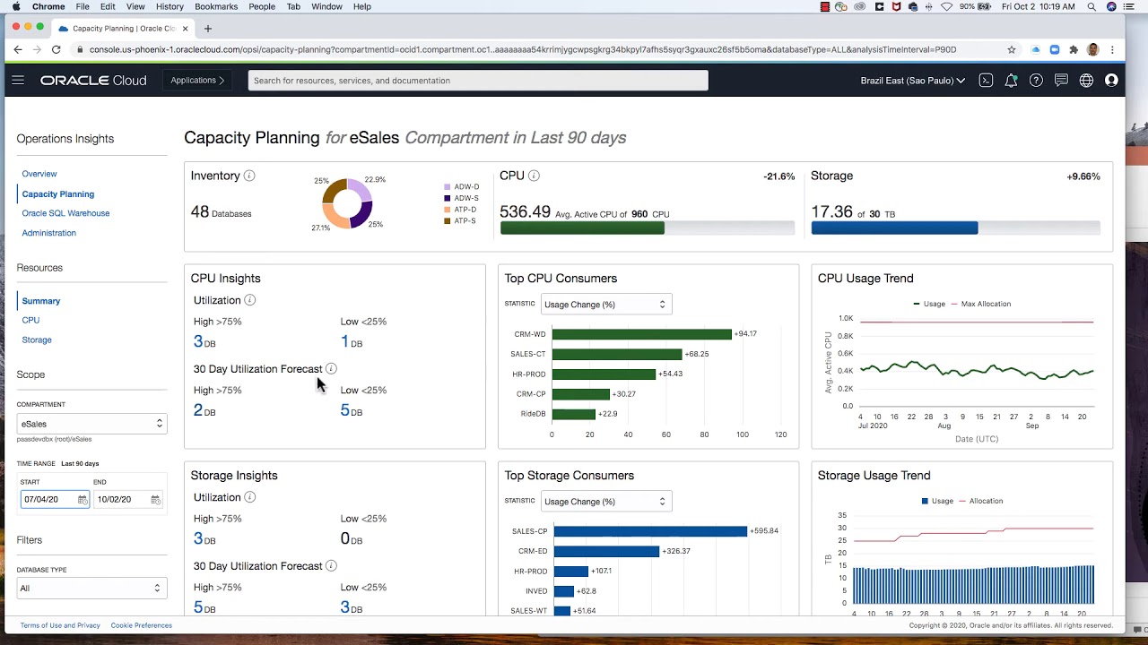Open the END date calendar picker icon
The image size is (1148, 645).
click(x=155, y=499)
